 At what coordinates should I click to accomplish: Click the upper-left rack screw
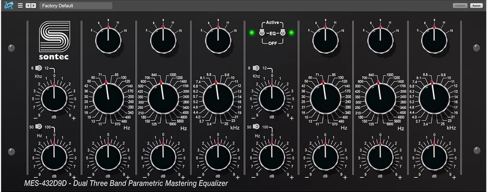coord(12,48)
